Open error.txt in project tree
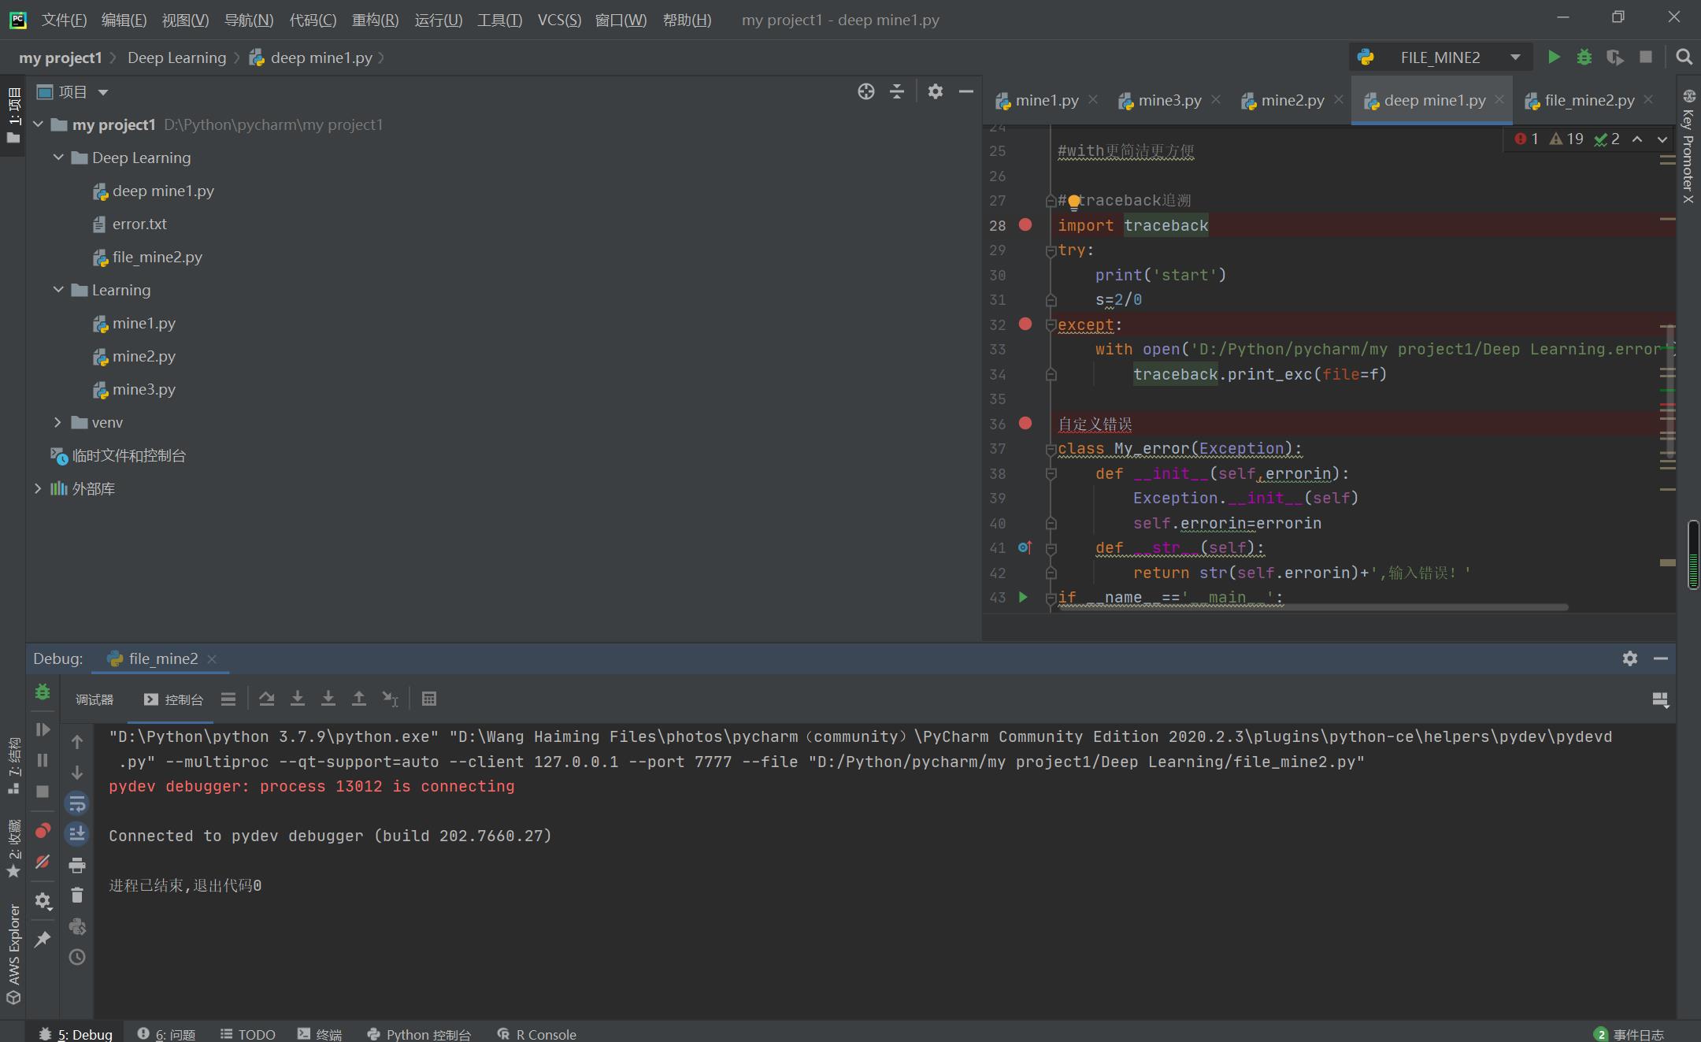The width and height of the screenshot is (1701, 1042). (x=139, y=224)
